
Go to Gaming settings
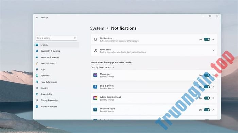pos(56,88)
